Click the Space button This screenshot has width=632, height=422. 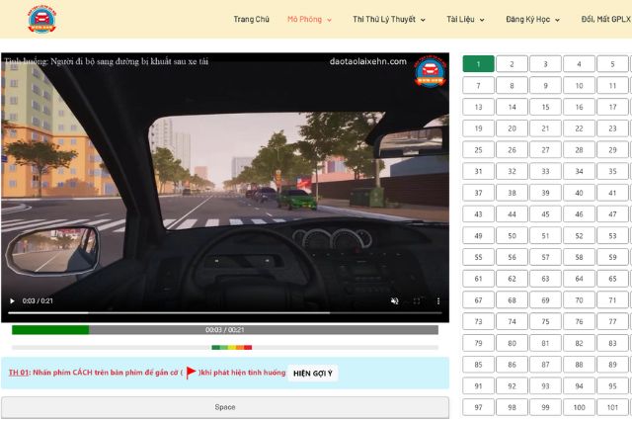(225, 407)
